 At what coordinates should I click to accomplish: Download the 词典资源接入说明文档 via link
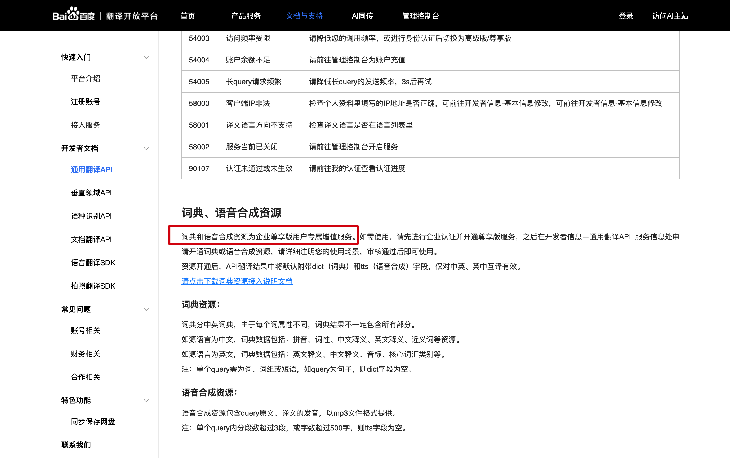click(x=237, y=281)
